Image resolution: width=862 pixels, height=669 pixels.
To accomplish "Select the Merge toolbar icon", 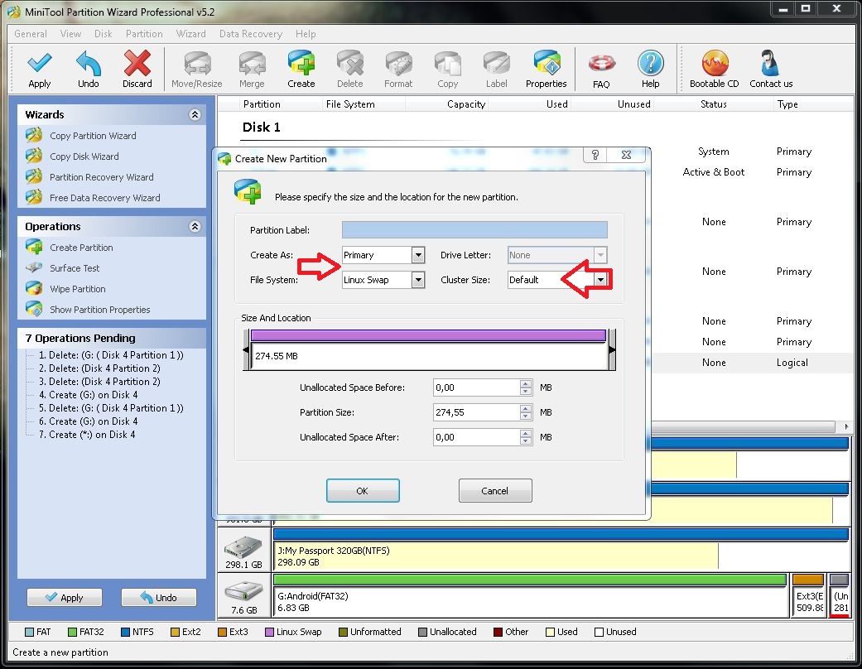I will 252,63.
